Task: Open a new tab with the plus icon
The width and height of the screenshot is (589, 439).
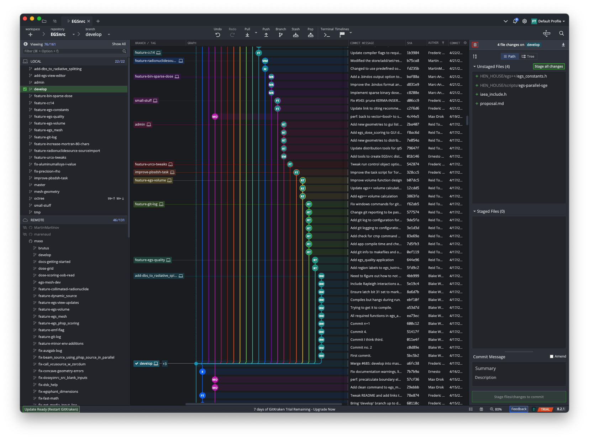Action: 98,21
